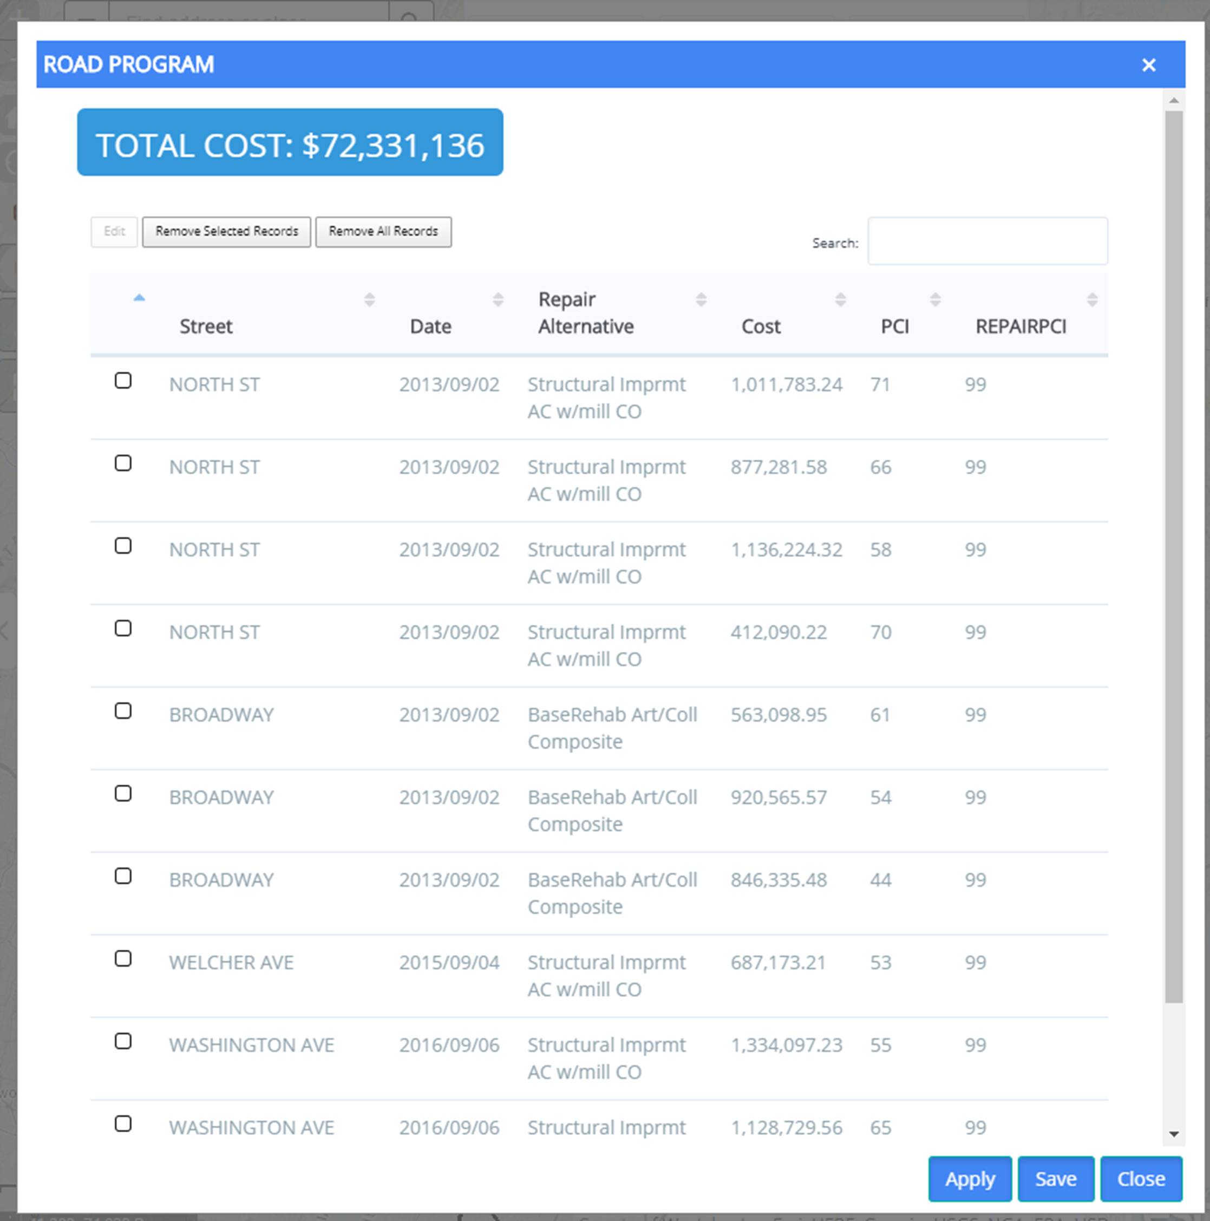Sort table by Cost column arrows

click(840, 299)
